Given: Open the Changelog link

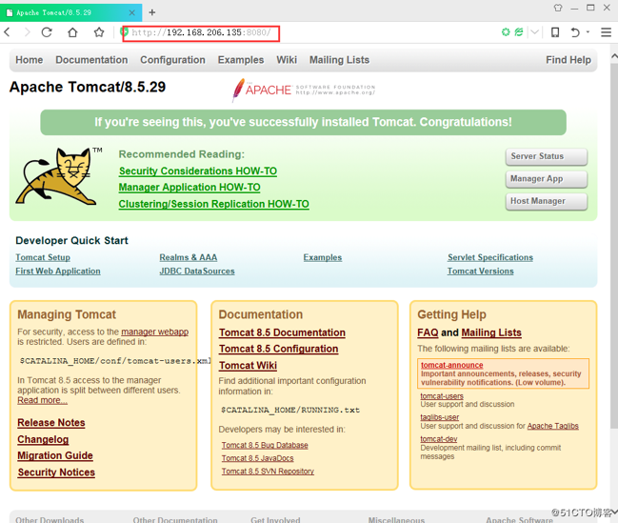Looking at the screenshot, I should tap(43, 439).
